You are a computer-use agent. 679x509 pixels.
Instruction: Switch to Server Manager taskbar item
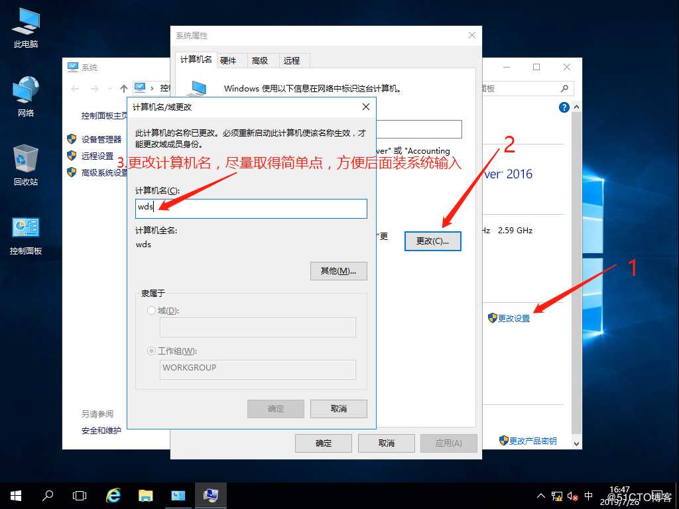point(178,496)
